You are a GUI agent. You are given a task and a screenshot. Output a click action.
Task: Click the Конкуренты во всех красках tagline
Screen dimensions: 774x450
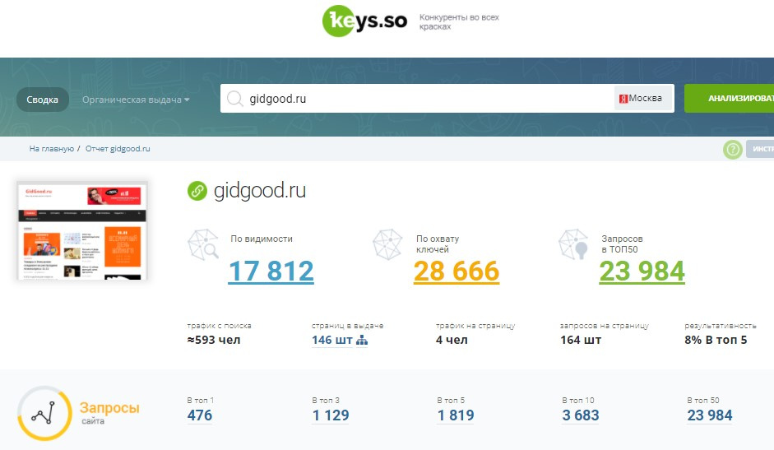pos(459,21)
